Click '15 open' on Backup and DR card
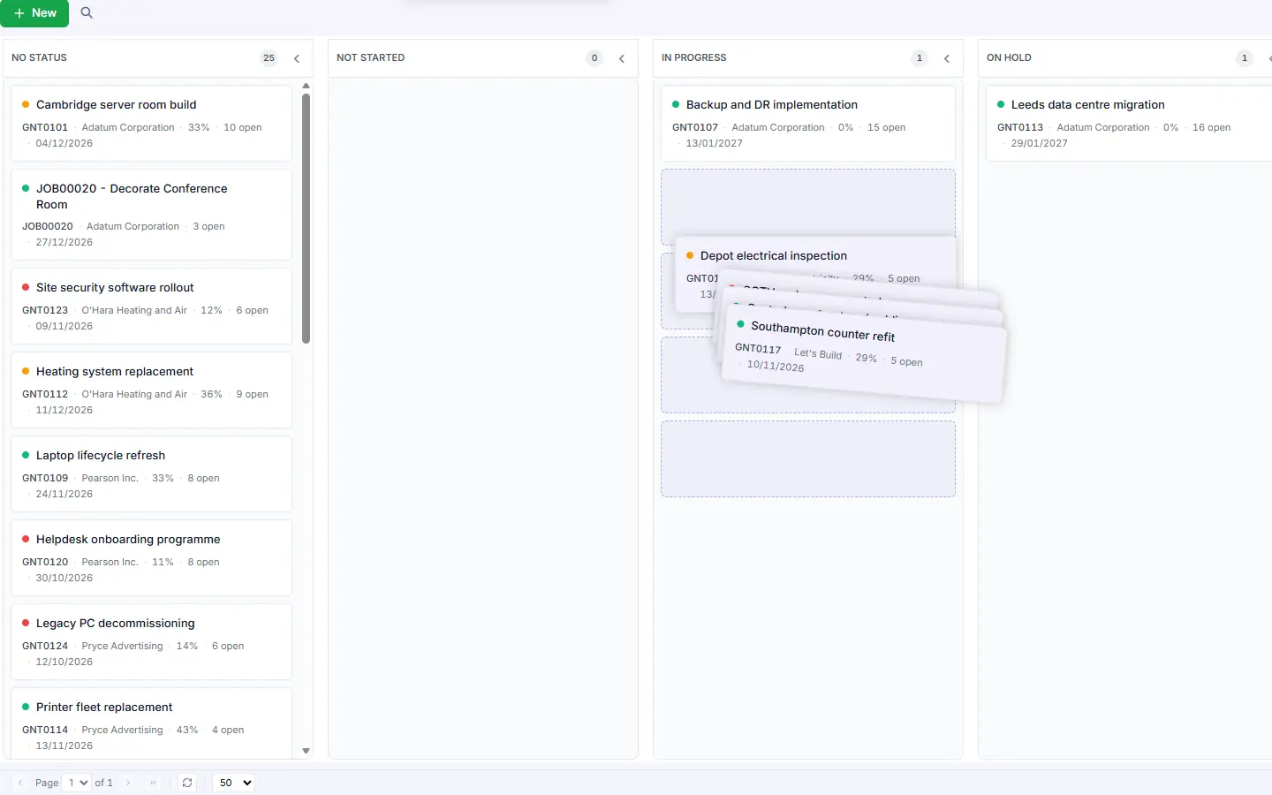Image resolution: width=1272 pixels, height=795 pixels. pos(887,128)
